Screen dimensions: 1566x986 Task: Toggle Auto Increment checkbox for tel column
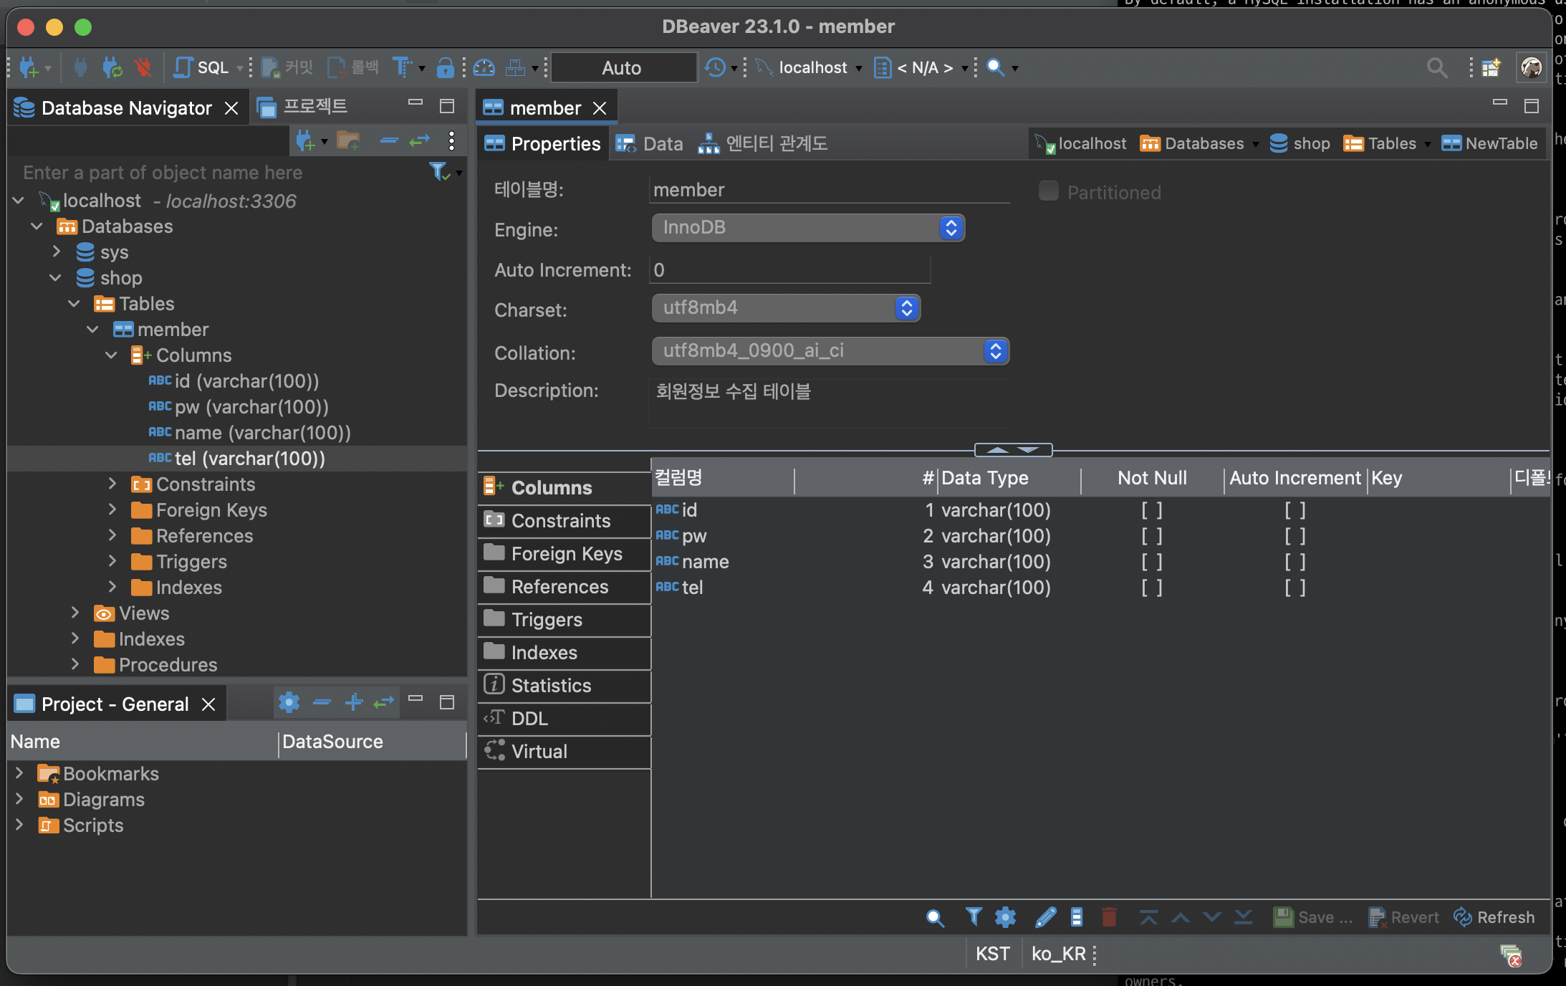point(1294,588)
